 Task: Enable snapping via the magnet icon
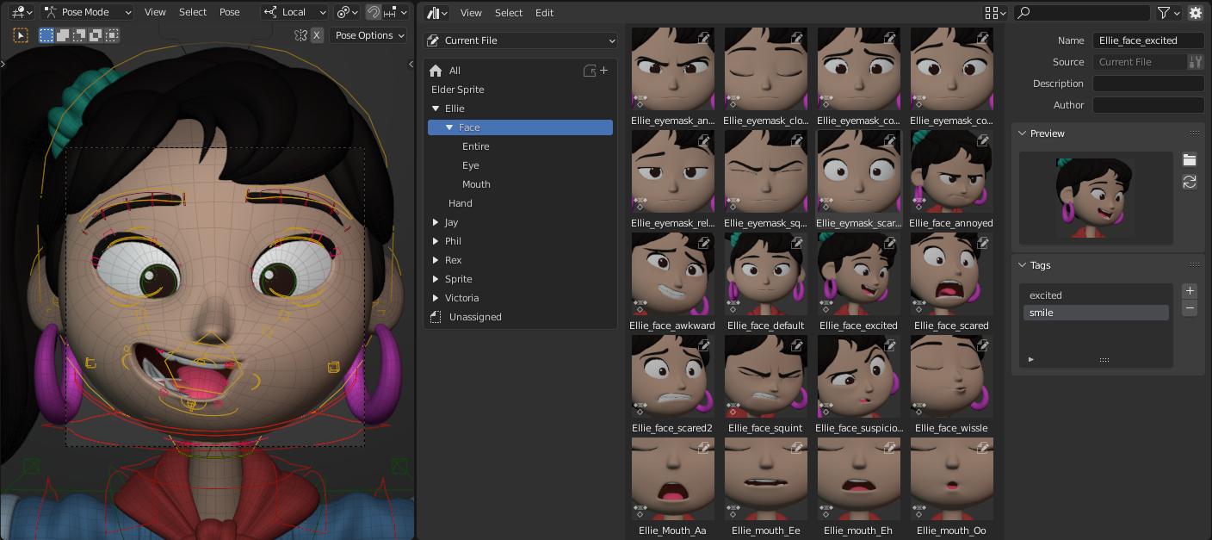tap(373, 12)
